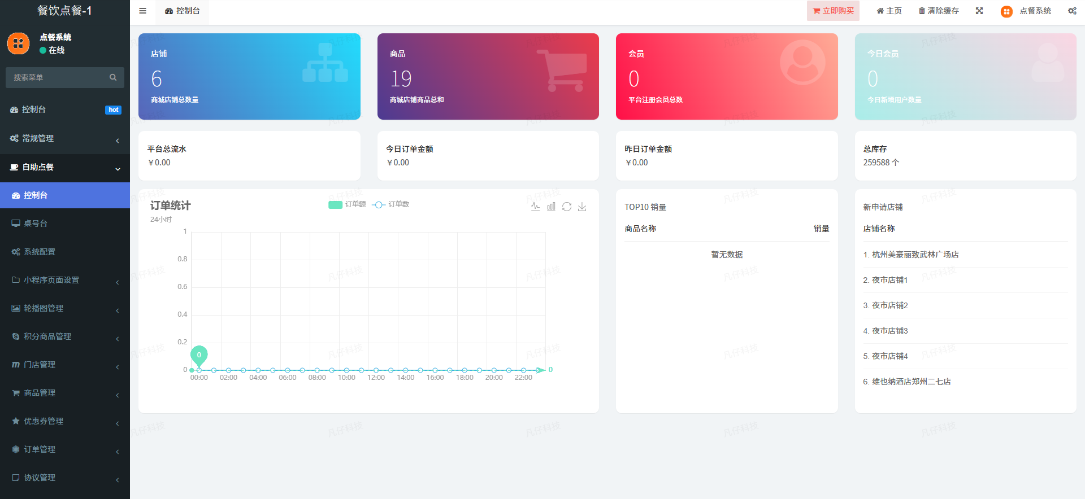Click the fullscreen expand icon in header
The image size is (1085, 499).
[x=979, y=11]
